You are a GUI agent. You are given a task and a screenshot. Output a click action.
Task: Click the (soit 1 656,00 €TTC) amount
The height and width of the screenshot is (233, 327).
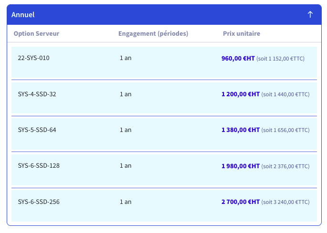click(285, 130)
